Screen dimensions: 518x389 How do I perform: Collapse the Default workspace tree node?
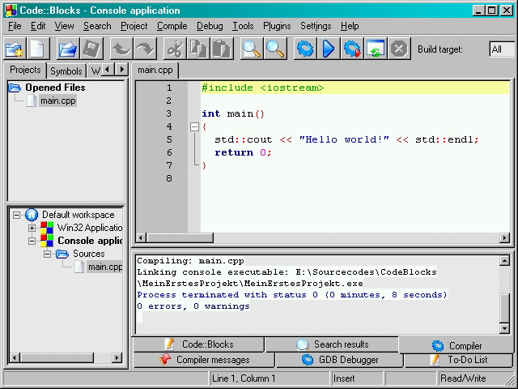point(16,216)
